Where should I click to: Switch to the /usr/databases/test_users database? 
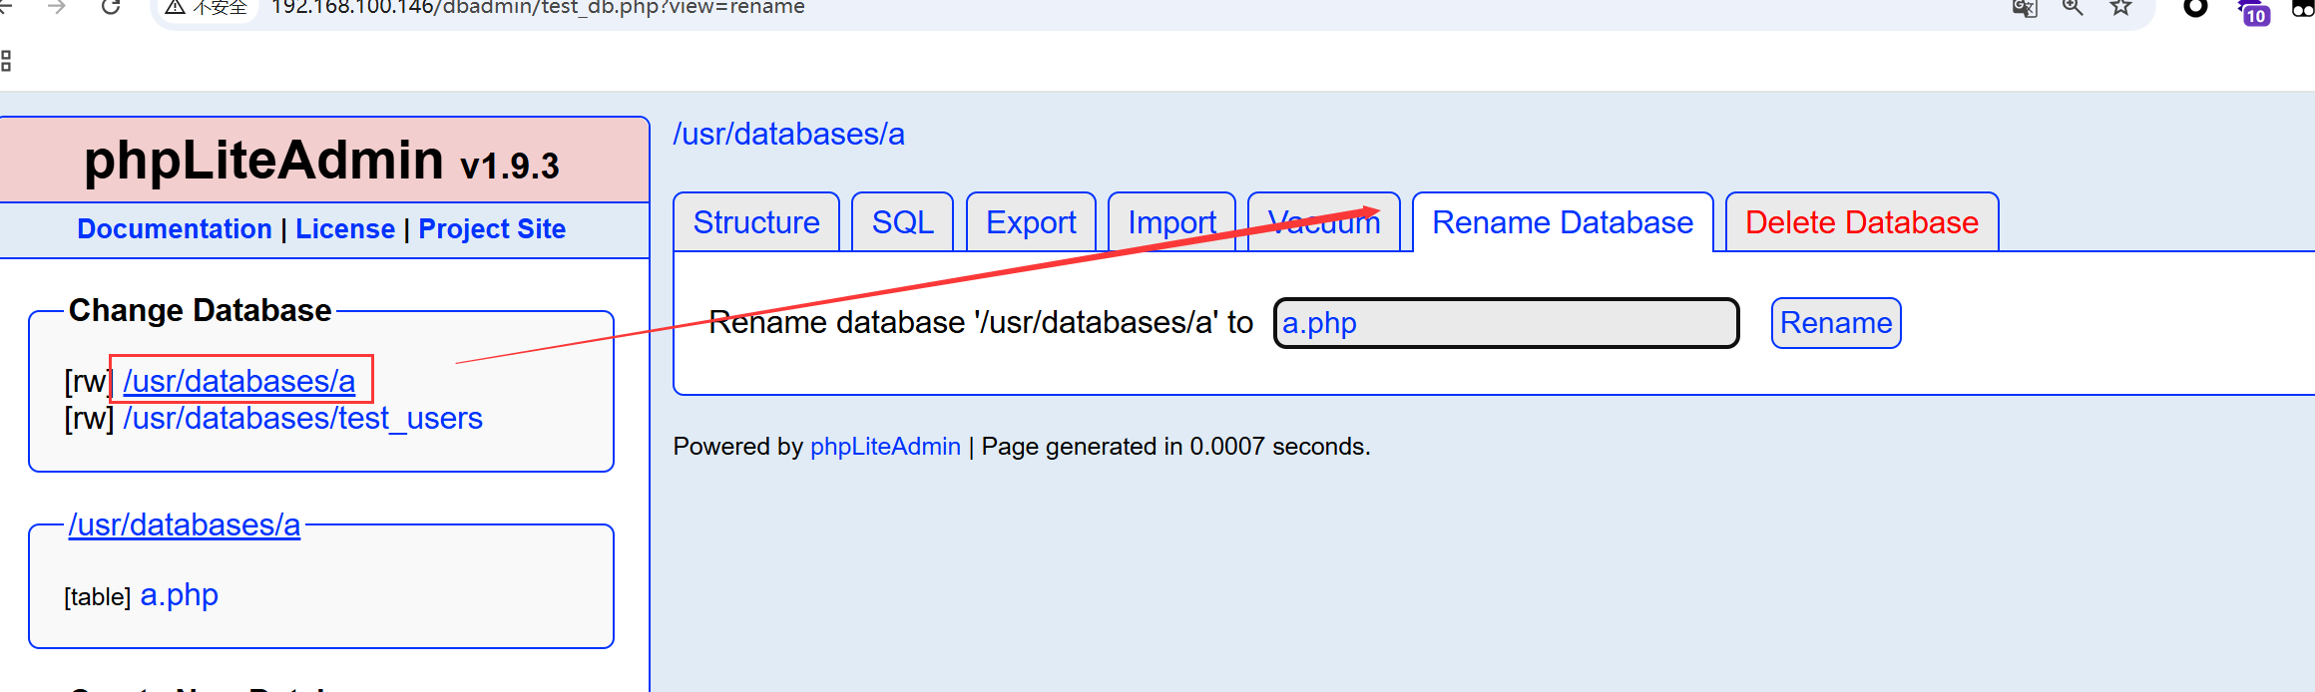[302, 418]
